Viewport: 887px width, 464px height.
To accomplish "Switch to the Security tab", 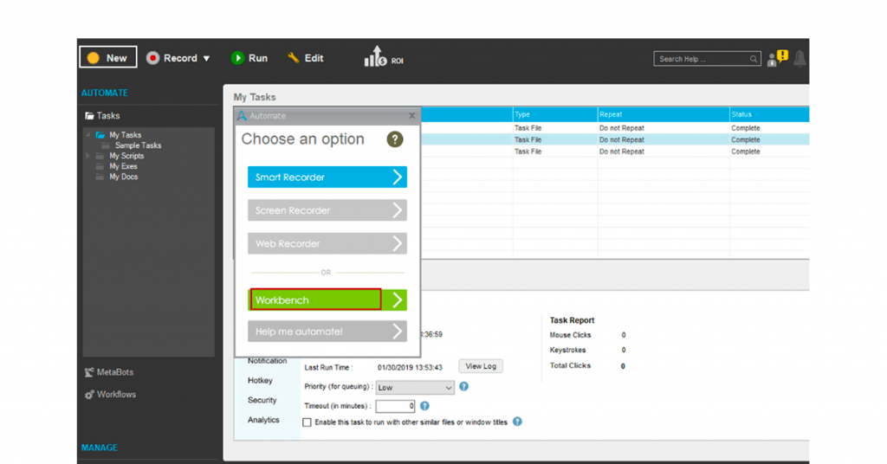I will 262,400.
